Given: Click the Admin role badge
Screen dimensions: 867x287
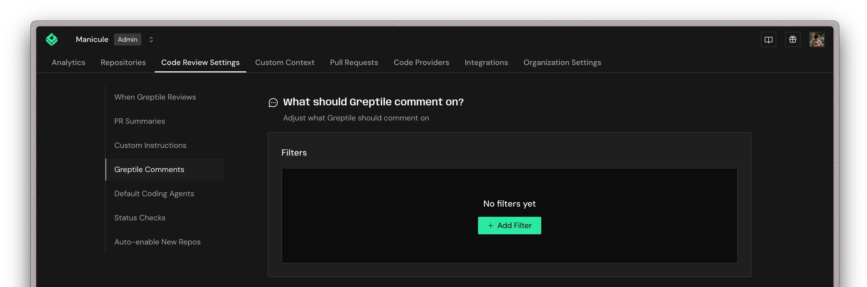Looking at the screenshot, I should pos(128,40).
